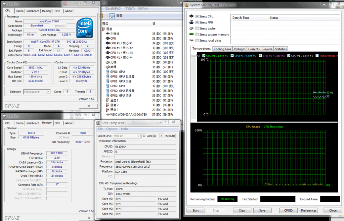Click Start button in stability test
The height and width of the screenshot is (221, 344).
(196, 211)
